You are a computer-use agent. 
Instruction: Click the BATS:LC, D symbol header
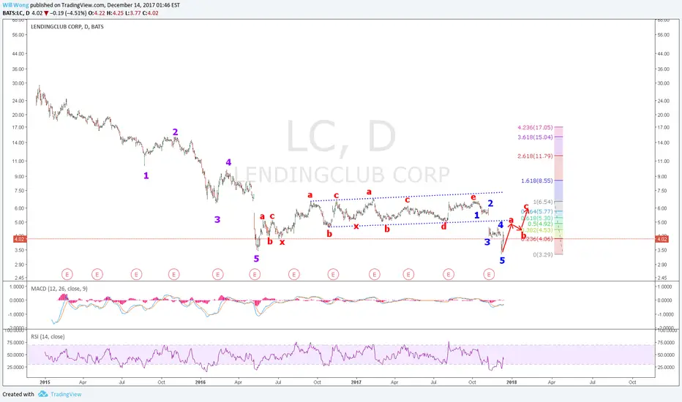pyautogui.click(x=16, y=13)
